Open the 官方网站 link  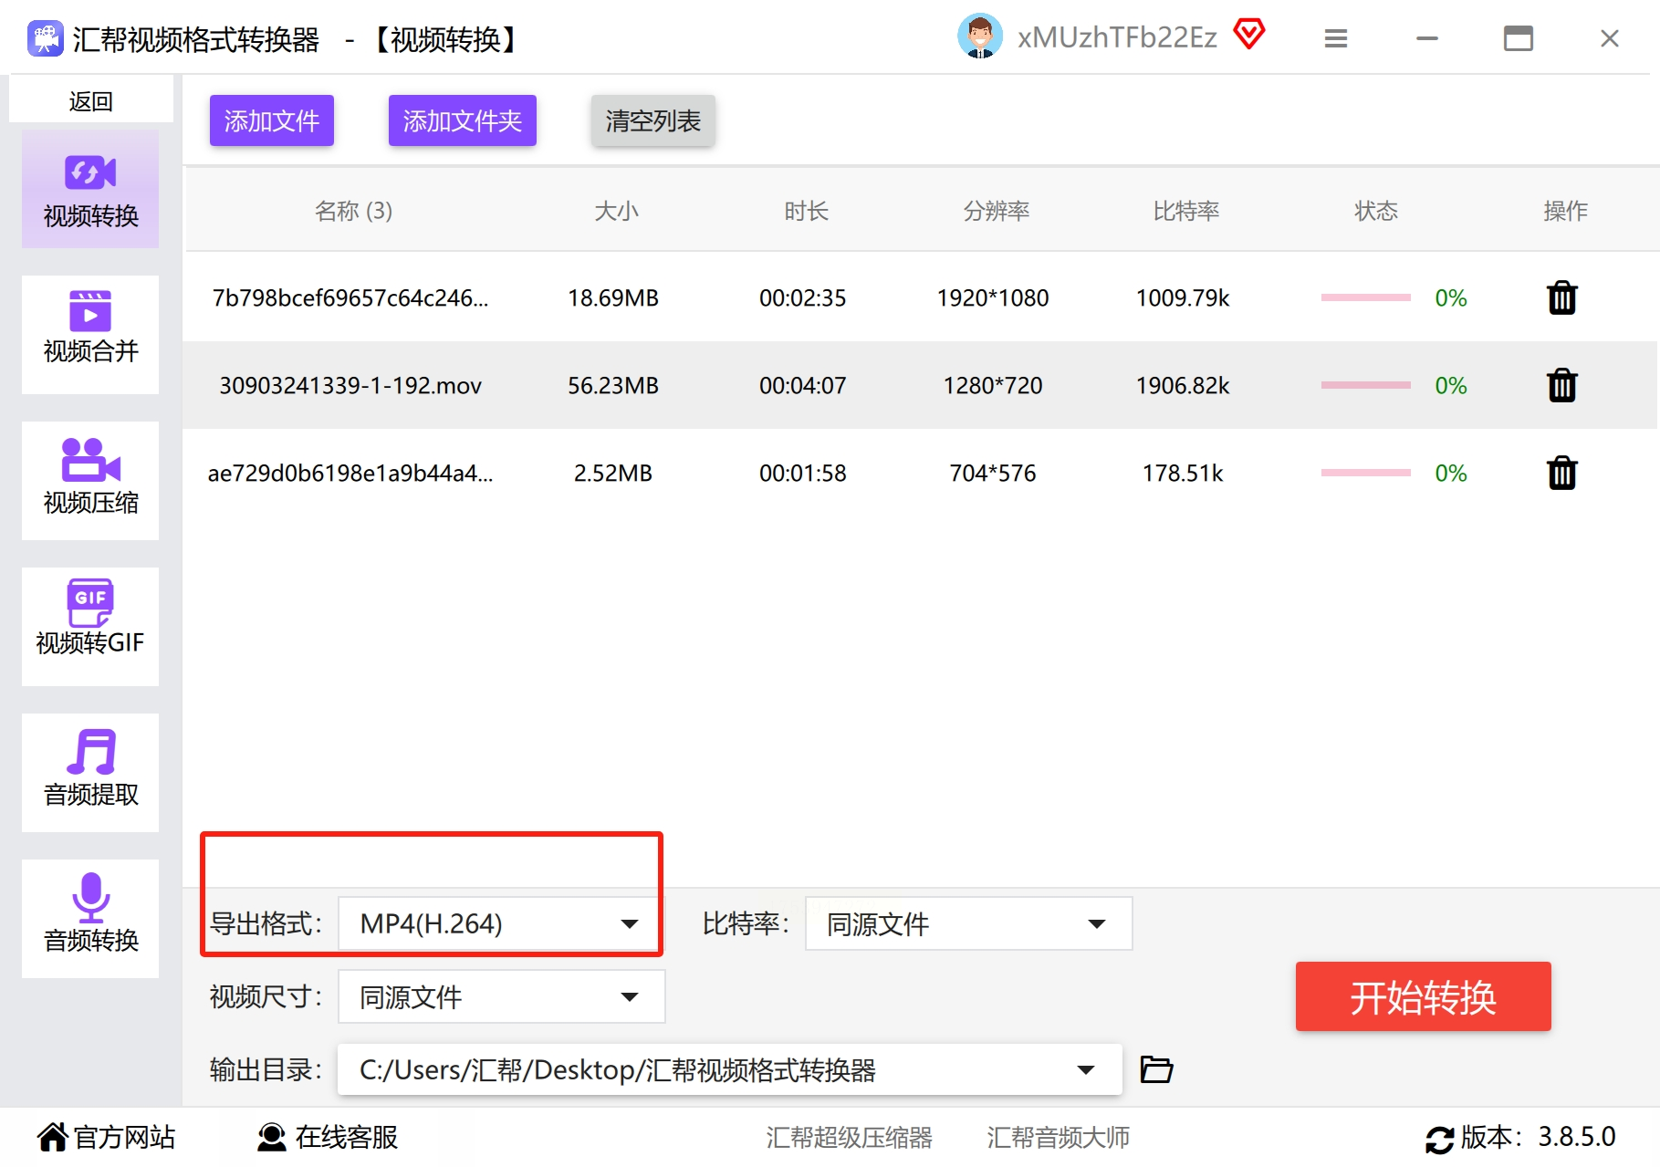tap(107, 1137)
